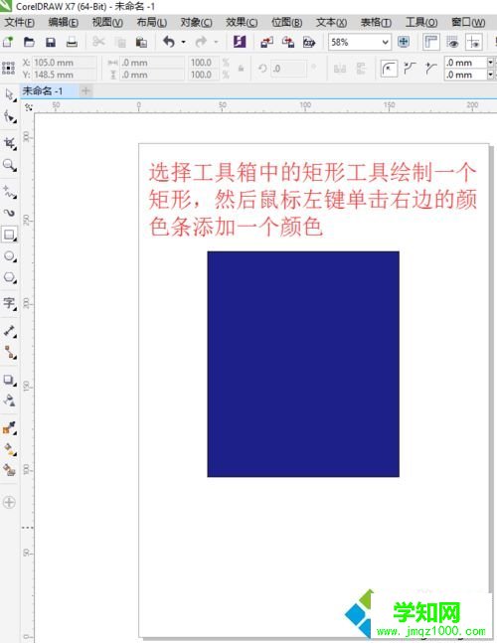Select the Pick tool in toolbox

tap(9, 94)
